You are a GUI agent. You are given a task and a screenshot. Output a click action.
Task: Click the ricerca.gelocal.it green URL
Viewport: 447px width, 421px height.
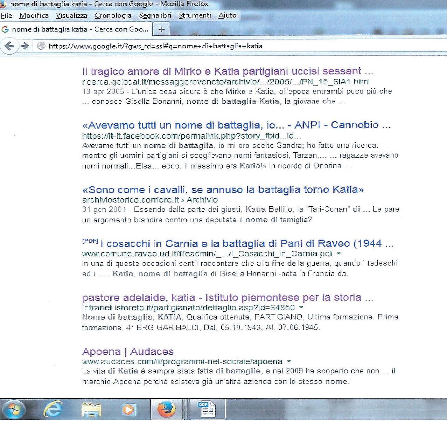[226, 82]
